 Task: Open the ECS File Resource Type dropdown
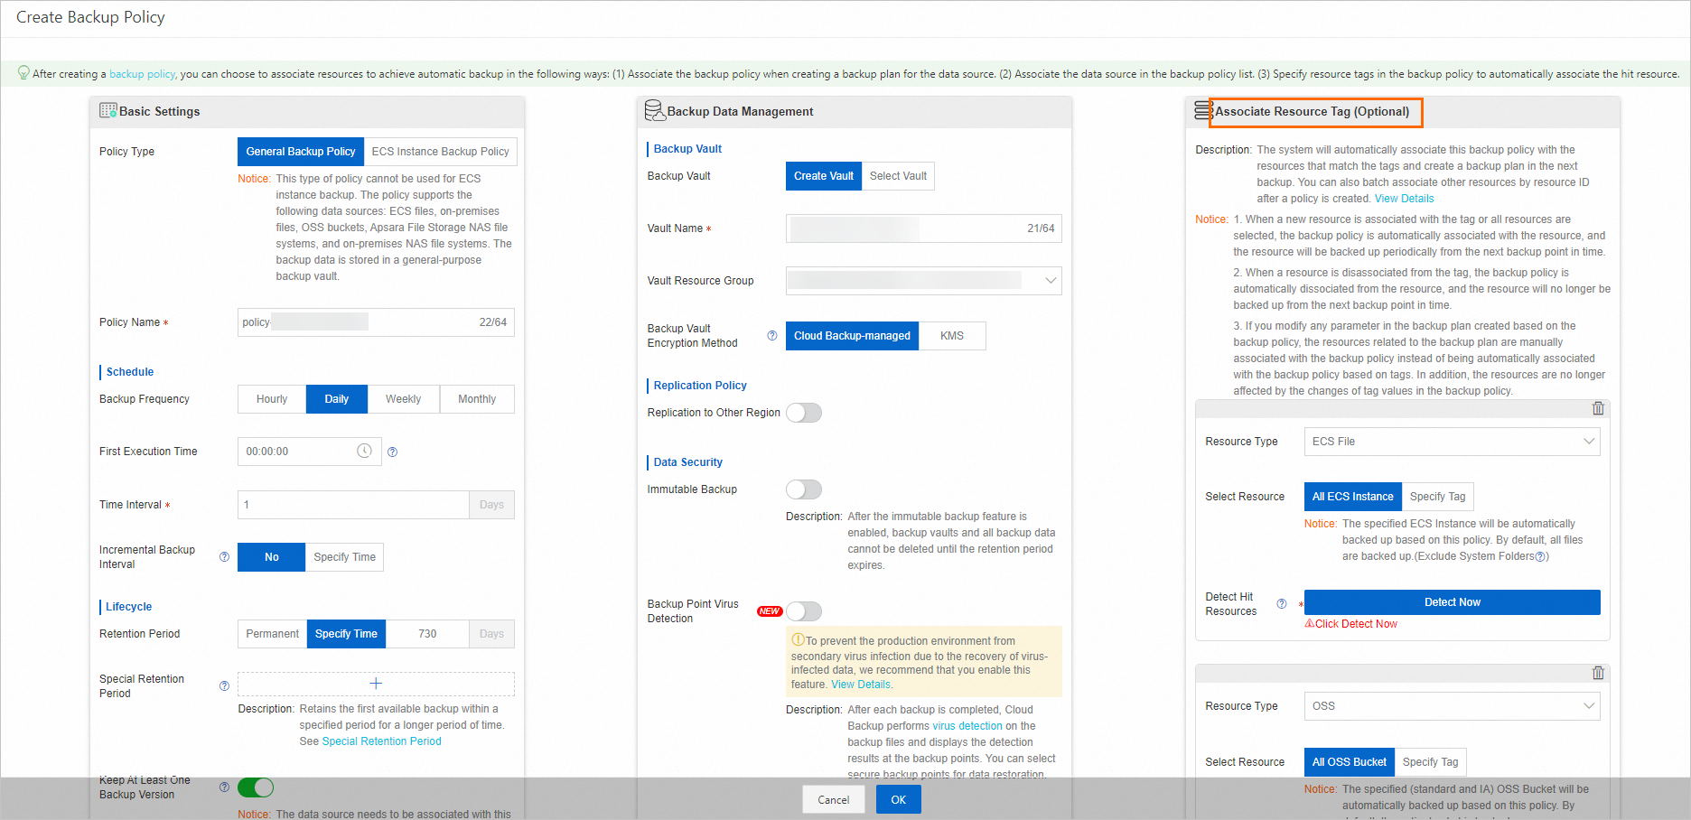coord(1452,442)
